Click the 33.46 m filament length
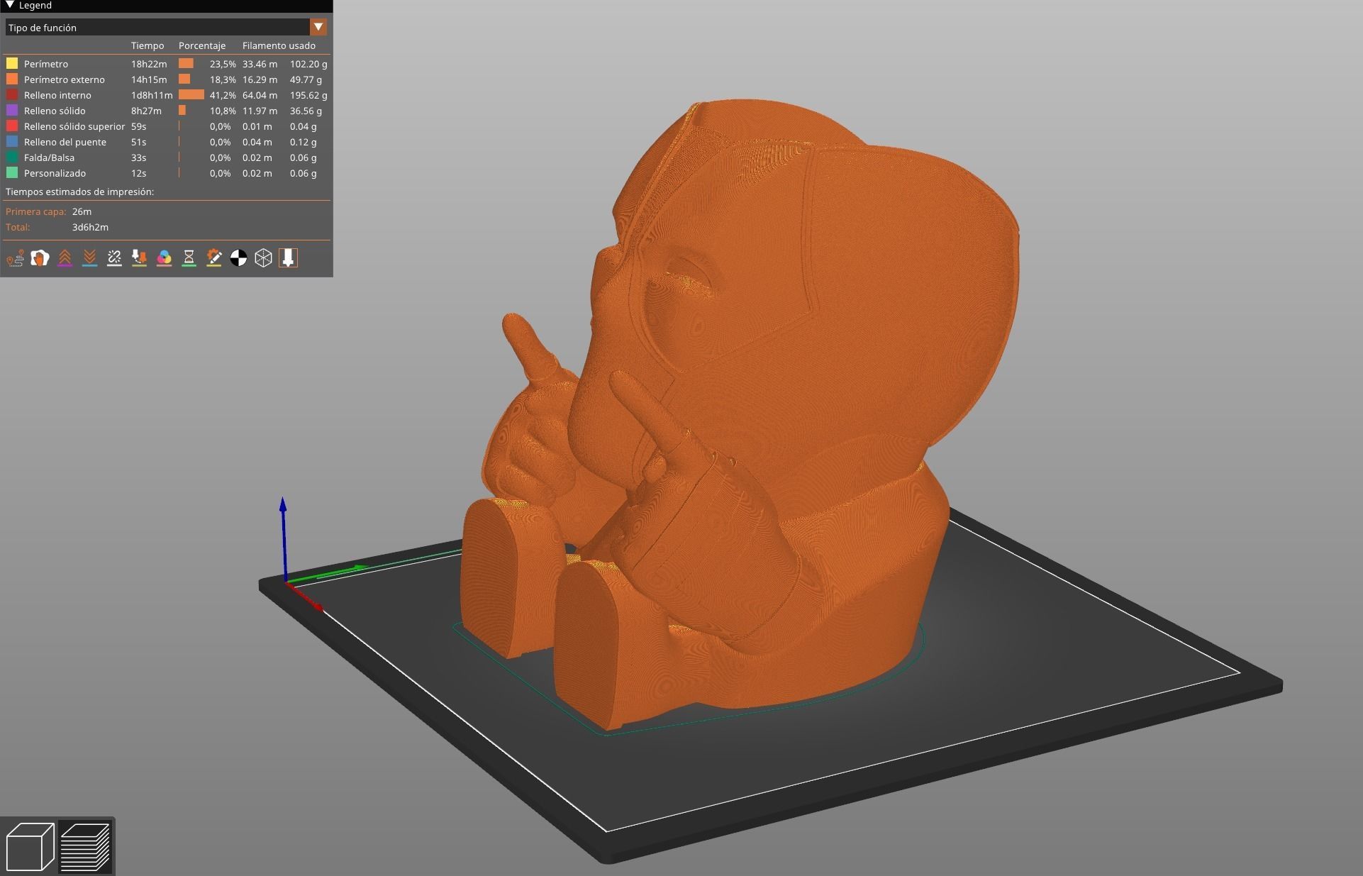The height and width of the screenshot is (876, 1363). (x=260, y=64)
